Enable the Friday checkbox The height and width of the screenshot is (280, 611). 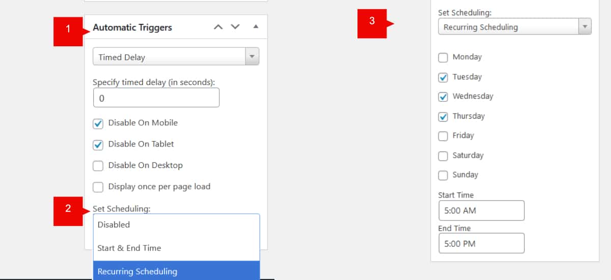pos(443,136)
